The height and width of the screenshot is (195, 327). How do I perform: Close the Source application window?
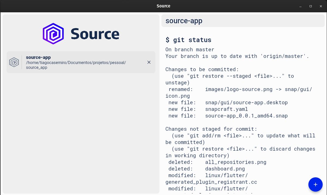(x=321, y=6)
